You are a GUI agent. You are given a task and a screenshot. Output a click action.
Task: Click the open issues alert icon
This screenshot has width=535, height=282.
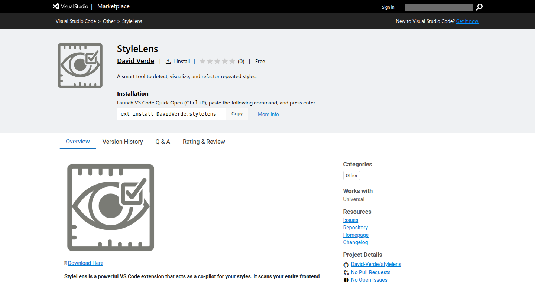click(346, 280)
